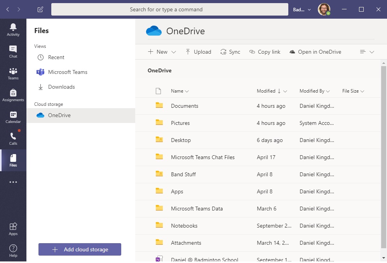This screenshot has width=387, height=263.
Task: Open Help in the sidebar
Action: click(x=13, y=251)
